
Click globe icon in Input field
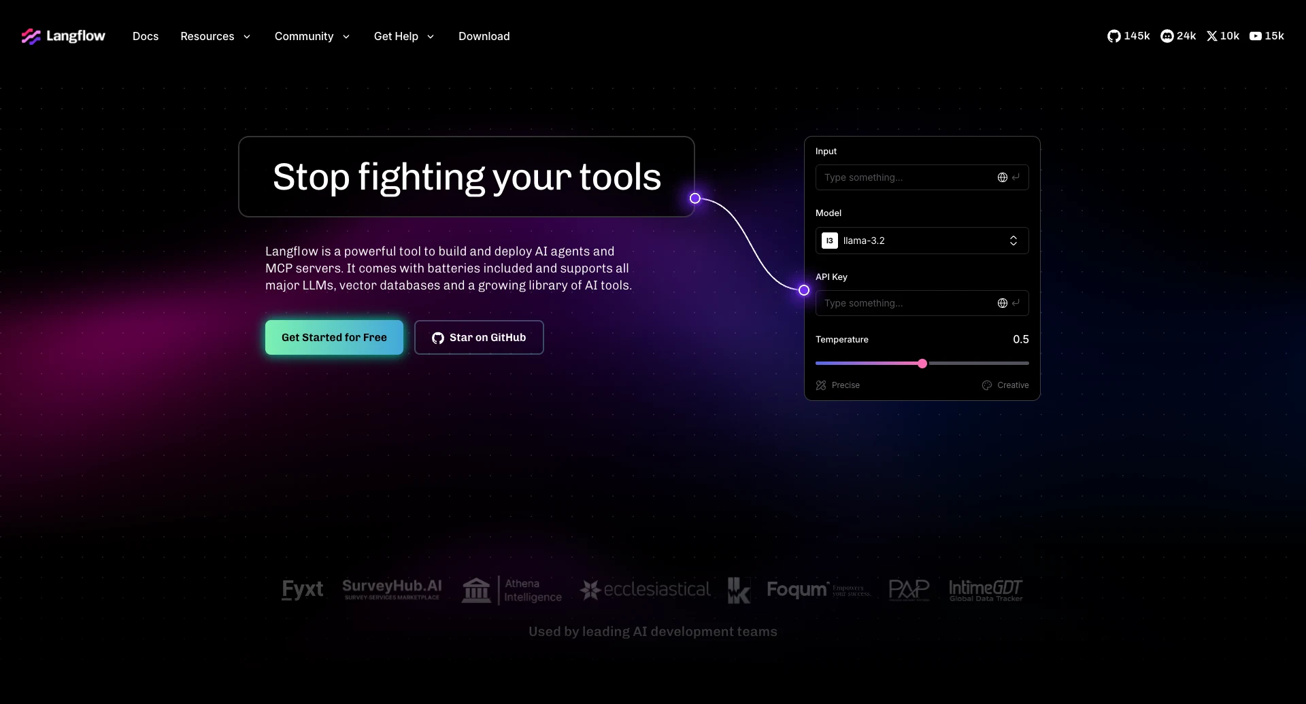tap(1002, 177)
